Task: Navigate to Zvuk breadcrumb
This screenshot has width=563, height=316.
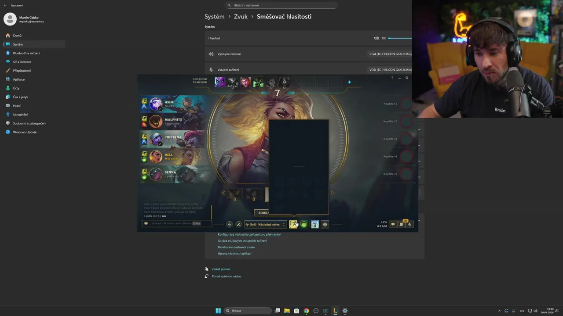Action: tap(241, 16)
